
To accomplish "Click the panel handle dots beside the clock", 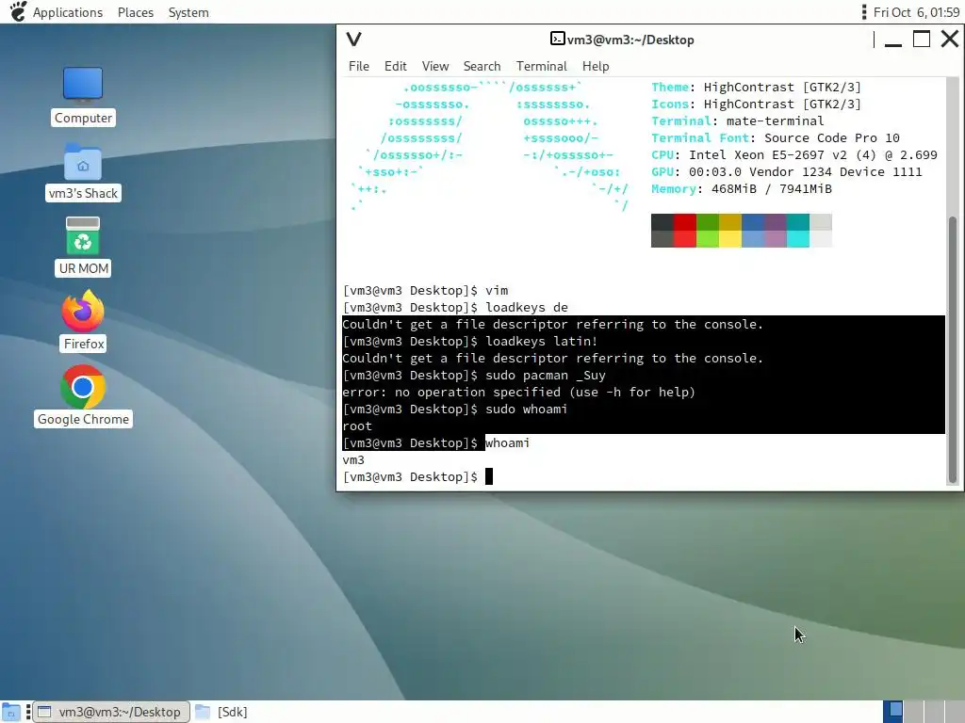I will (864, 12).
